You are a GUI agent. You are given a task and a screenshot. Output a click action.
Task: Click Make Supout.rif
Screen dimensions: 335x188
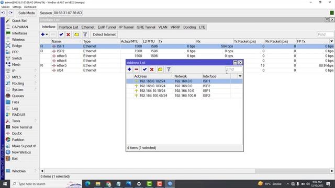pos(24,146)
